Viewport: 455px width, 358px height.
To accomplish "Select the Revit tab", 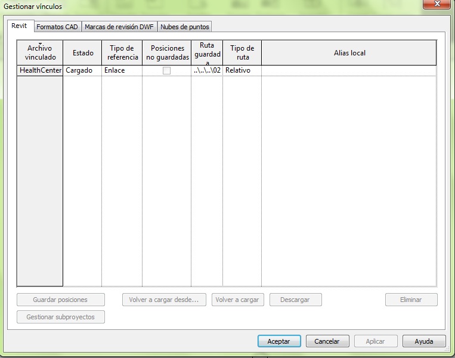I will click(20, 26).
